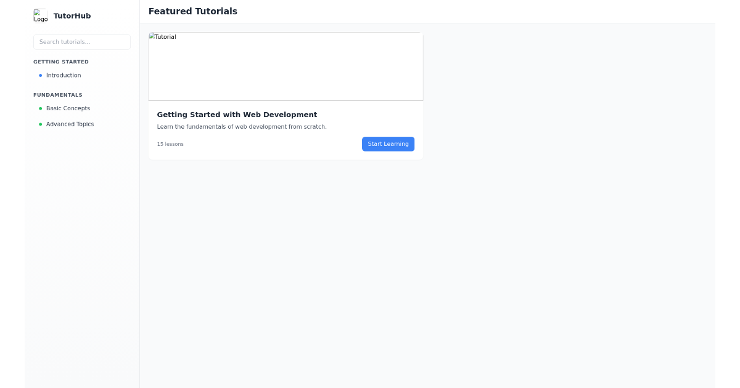Open the Introduction lesson
The width and height of the screenshot is (740, 388).
64,75
